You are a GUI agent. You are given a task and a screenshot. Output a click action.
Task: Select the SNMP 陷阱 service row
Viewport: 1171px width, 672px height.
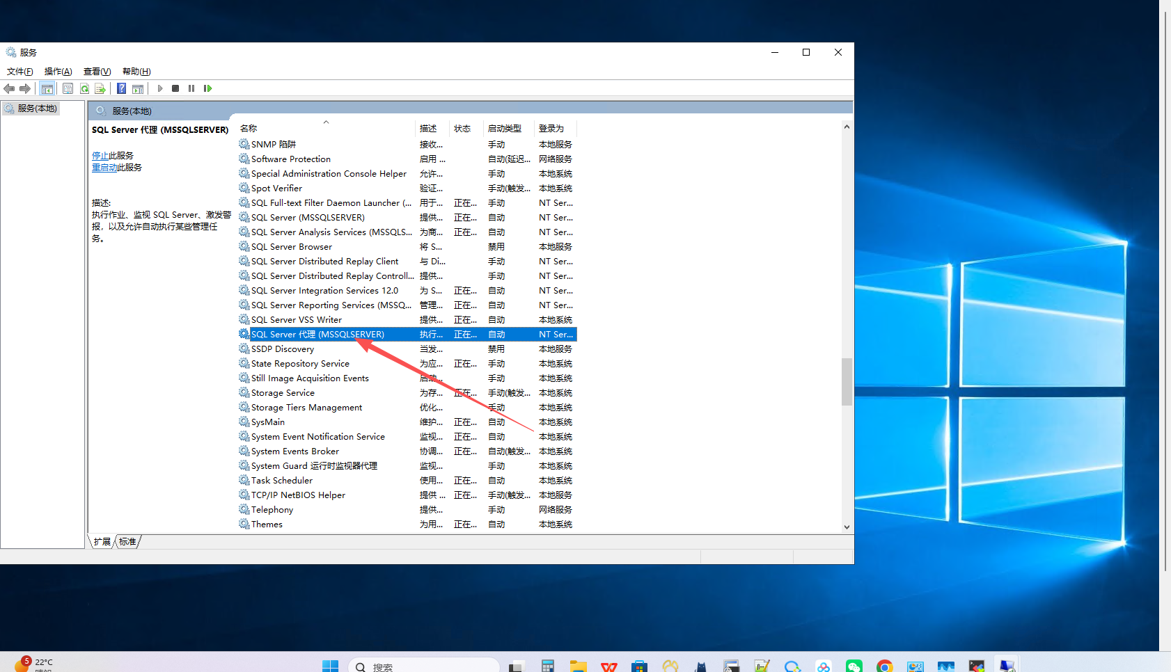407,145
